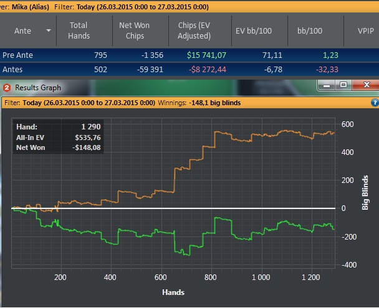Screen dimensions: 379x308
Task: Sort by Total Hands column header
Action: coord(79,30)
